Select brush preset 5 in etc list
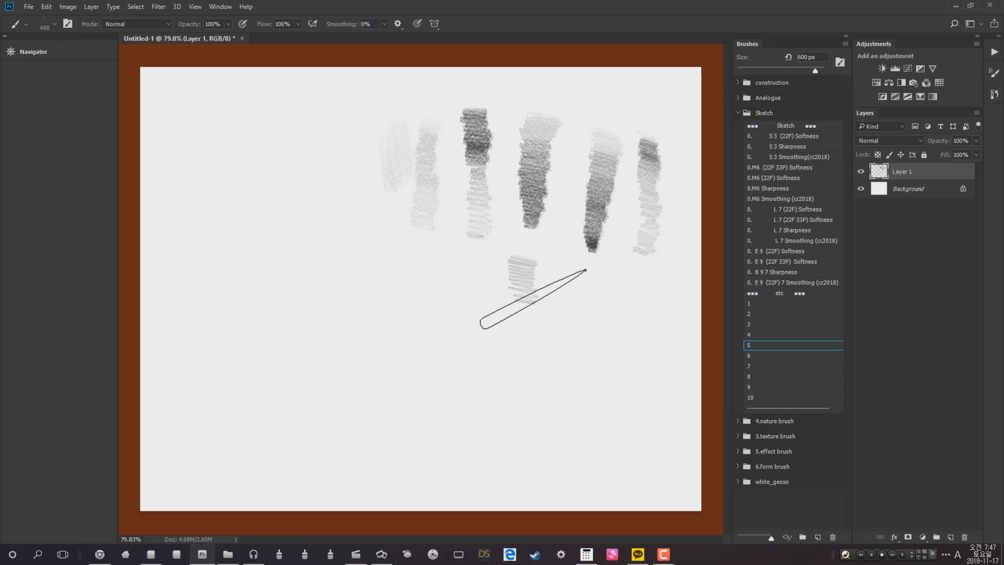 (792, 345)
